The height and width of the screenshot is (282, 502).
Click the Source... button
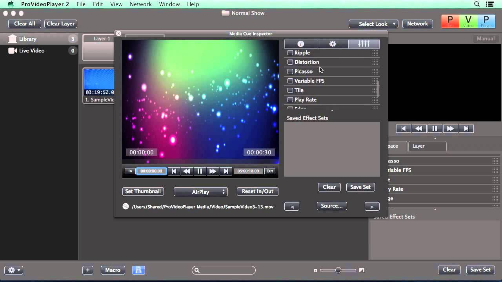tap(332, 206)
